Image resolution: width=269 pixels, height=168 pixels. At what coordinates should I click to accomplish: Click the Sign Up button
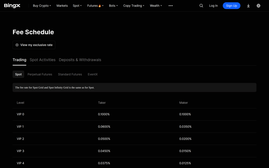(x=231, y=6)
